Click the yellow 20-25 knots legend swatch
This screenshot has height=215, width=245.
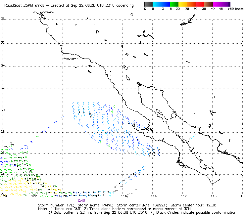[x=183, y=4]
